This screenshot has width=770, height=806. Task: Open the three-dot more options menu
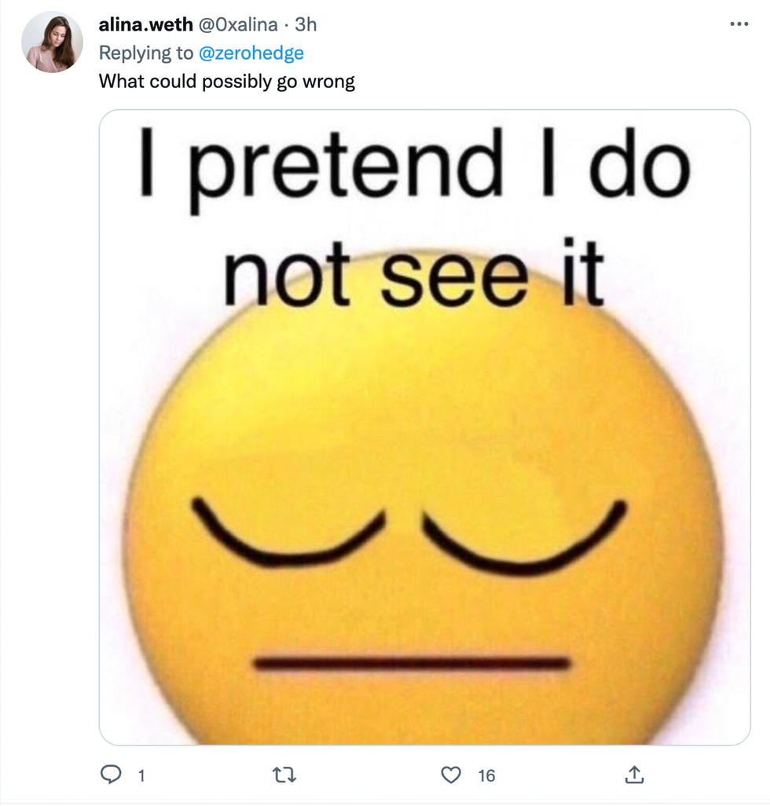point(739,25)
